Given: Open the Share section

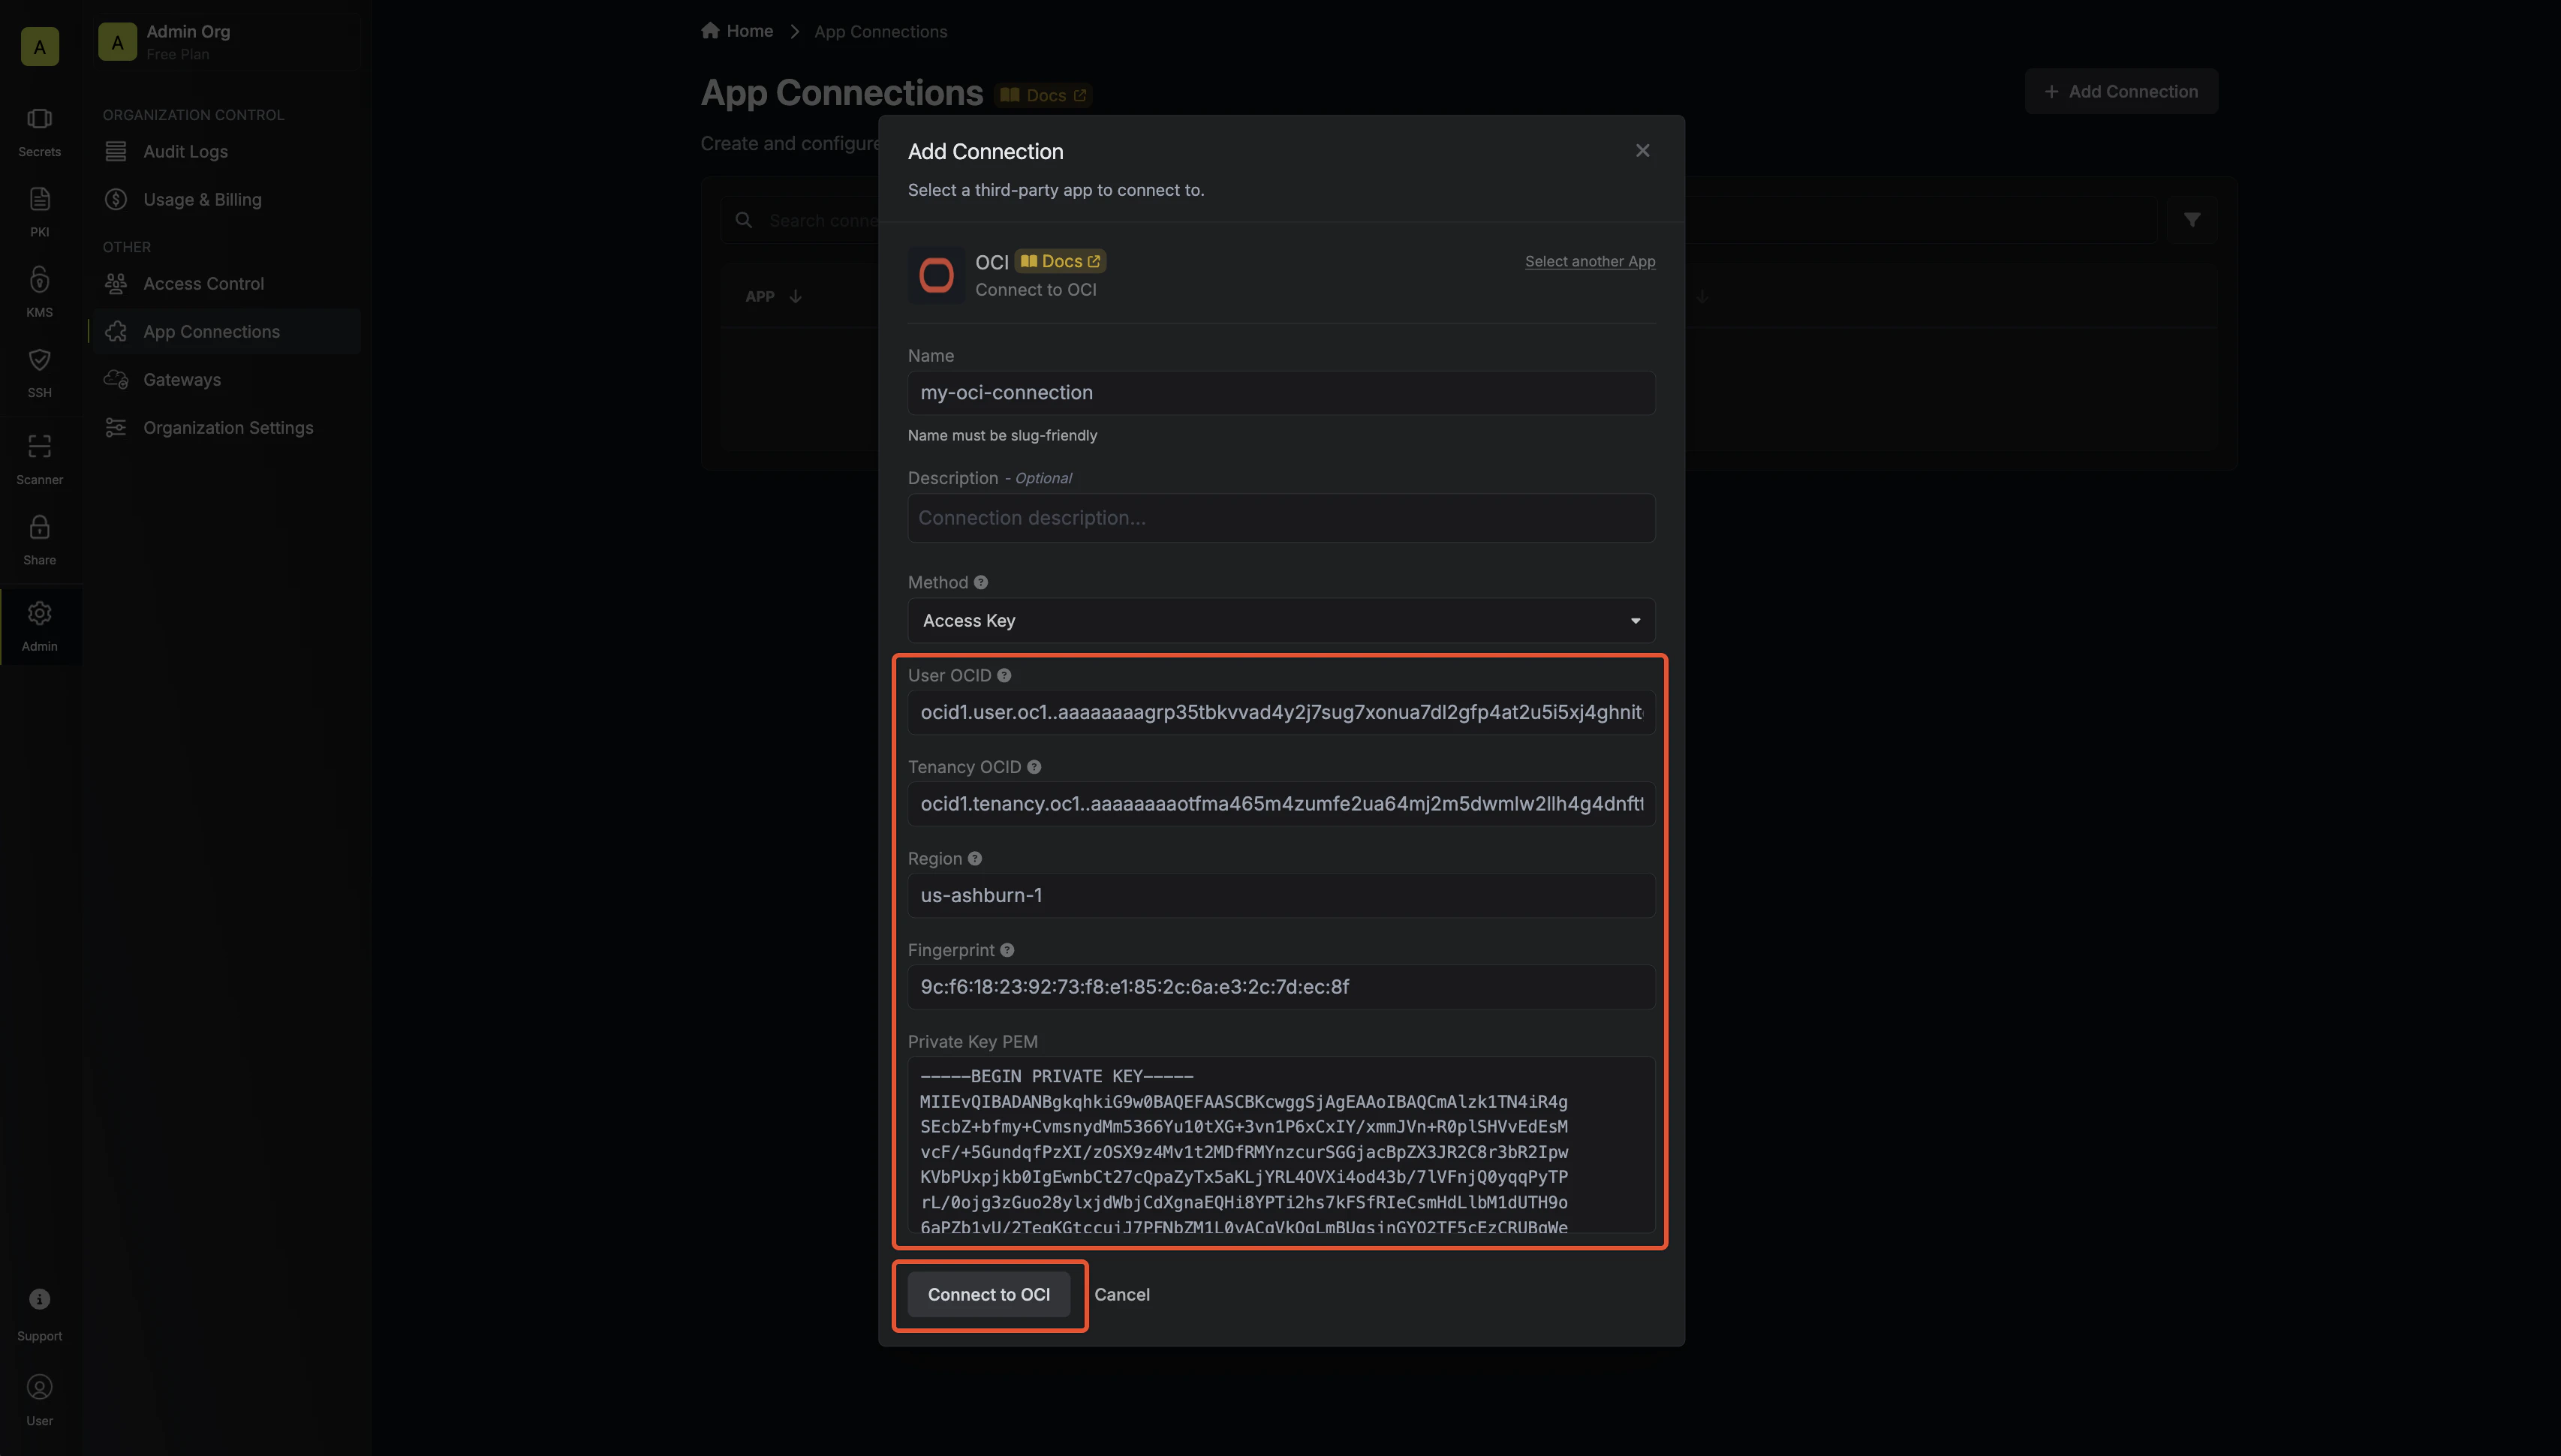Looking at the screenshot, I should (39, 540).
